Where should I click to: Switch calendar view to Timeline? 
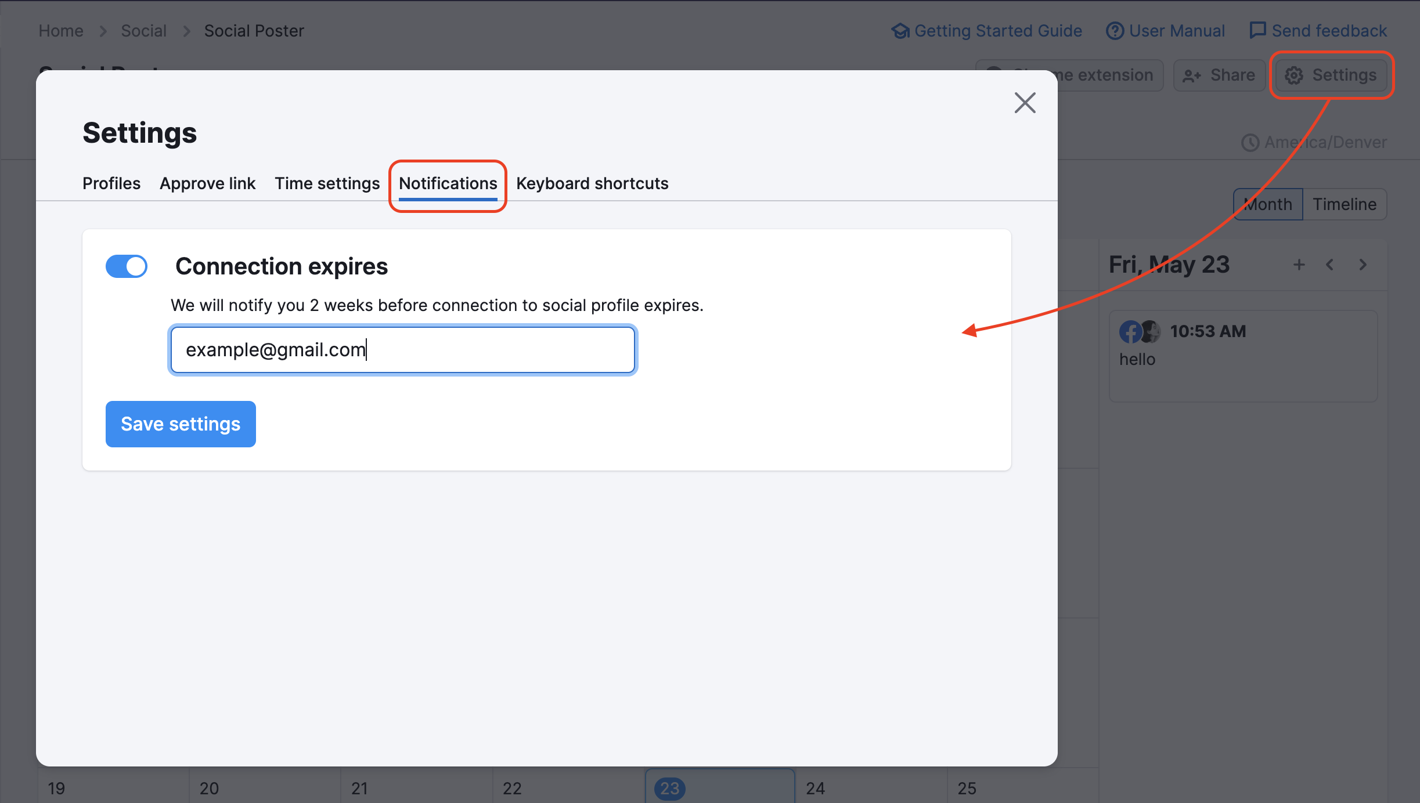pyautogui.click(x=1345, y=204)
